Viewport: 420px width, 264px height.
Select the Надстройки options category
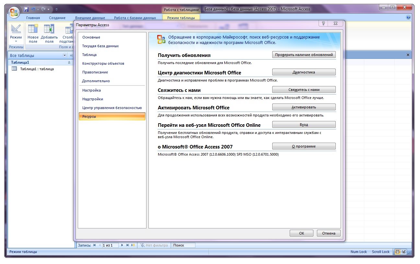click(x=112, y=99)
